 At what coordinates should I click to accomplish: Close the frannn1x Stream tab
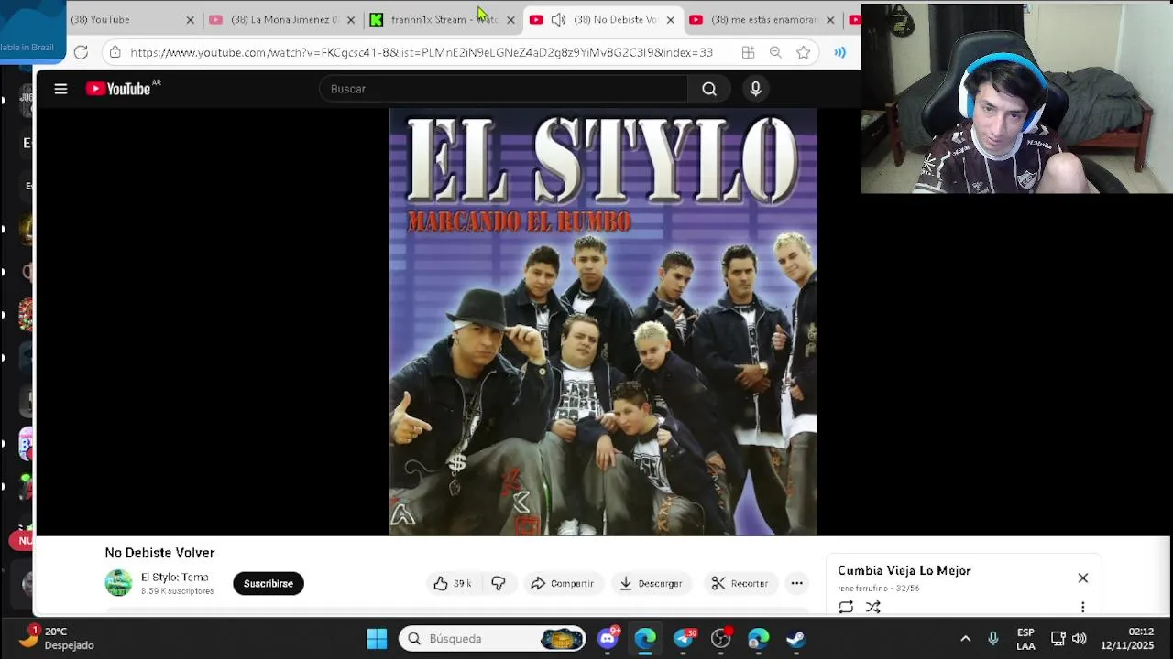coord(510,19)
